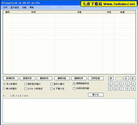Click the number 0 keypad button
This screenshot has width=138, height=125.
(x=110, y=84)
